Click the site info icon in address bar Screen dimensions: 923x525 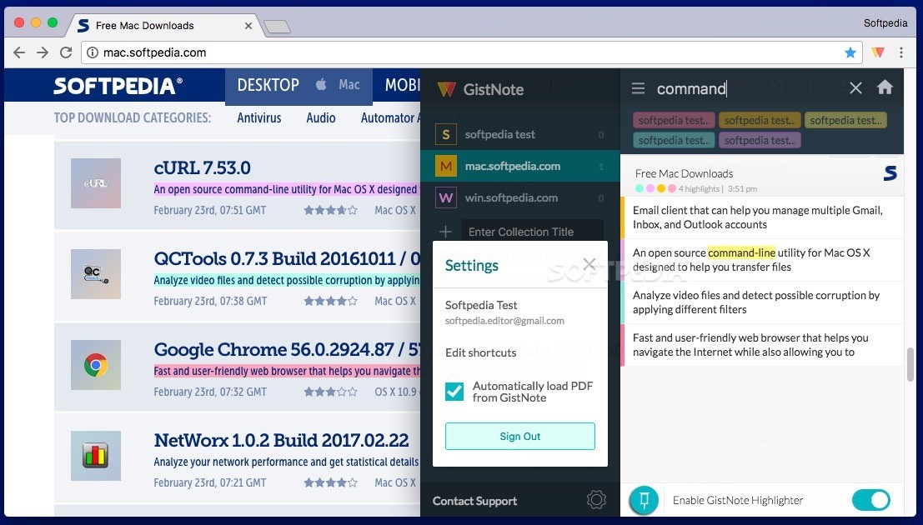point(93,52)
